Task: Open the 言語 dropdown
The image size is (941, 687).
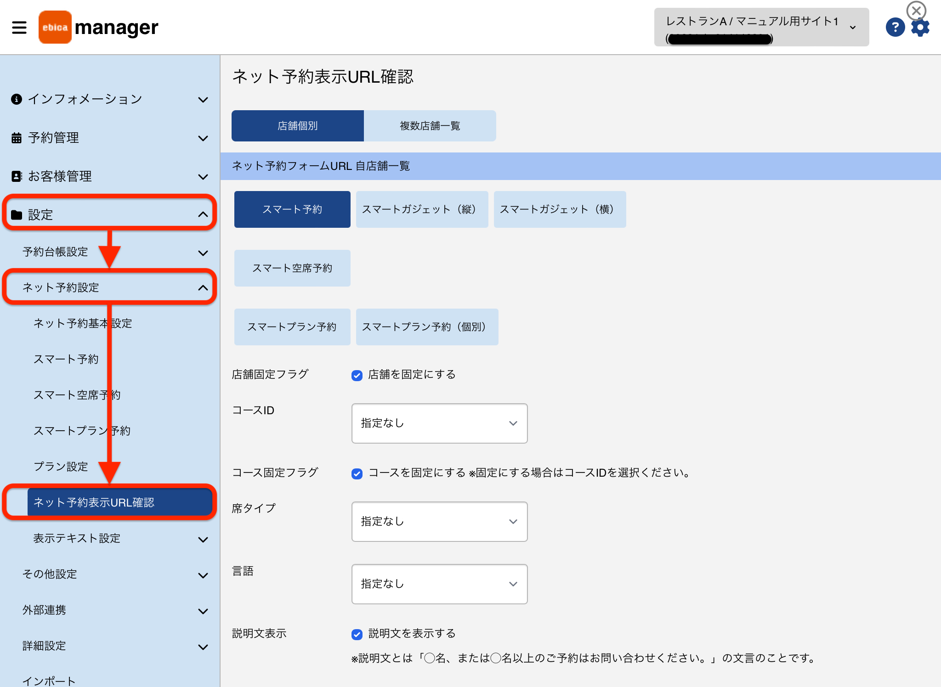Action: point(439,584)
